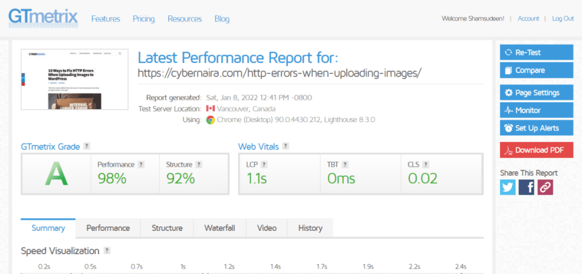
Task: Click the 2.4s timeline marker
Action: 460,267
